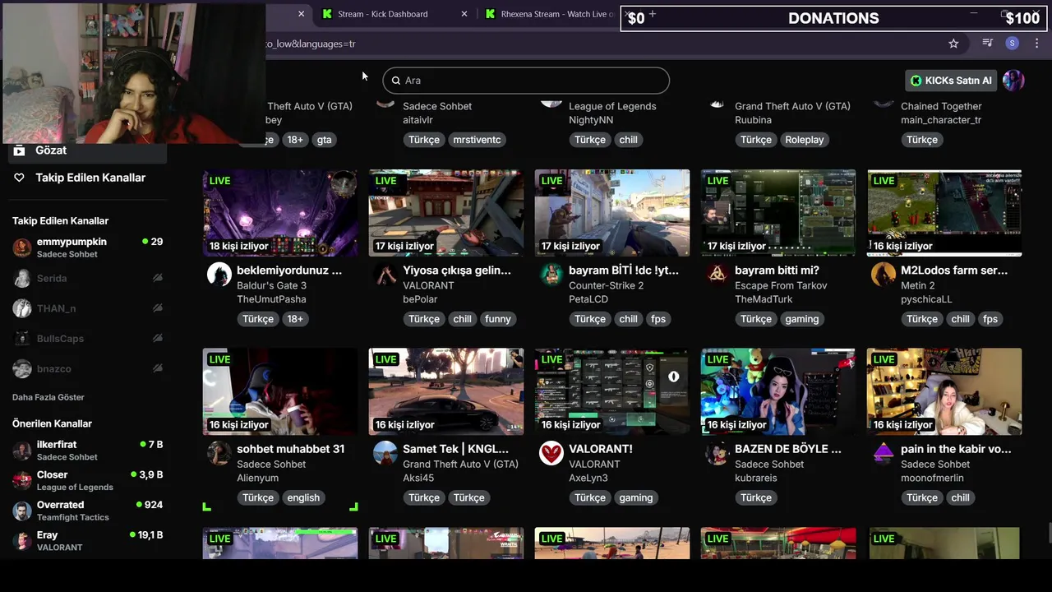Open Closer channel avatar
Image resolution: width=1052 pixels, height=592 pixels.
(x=22, y=480)
